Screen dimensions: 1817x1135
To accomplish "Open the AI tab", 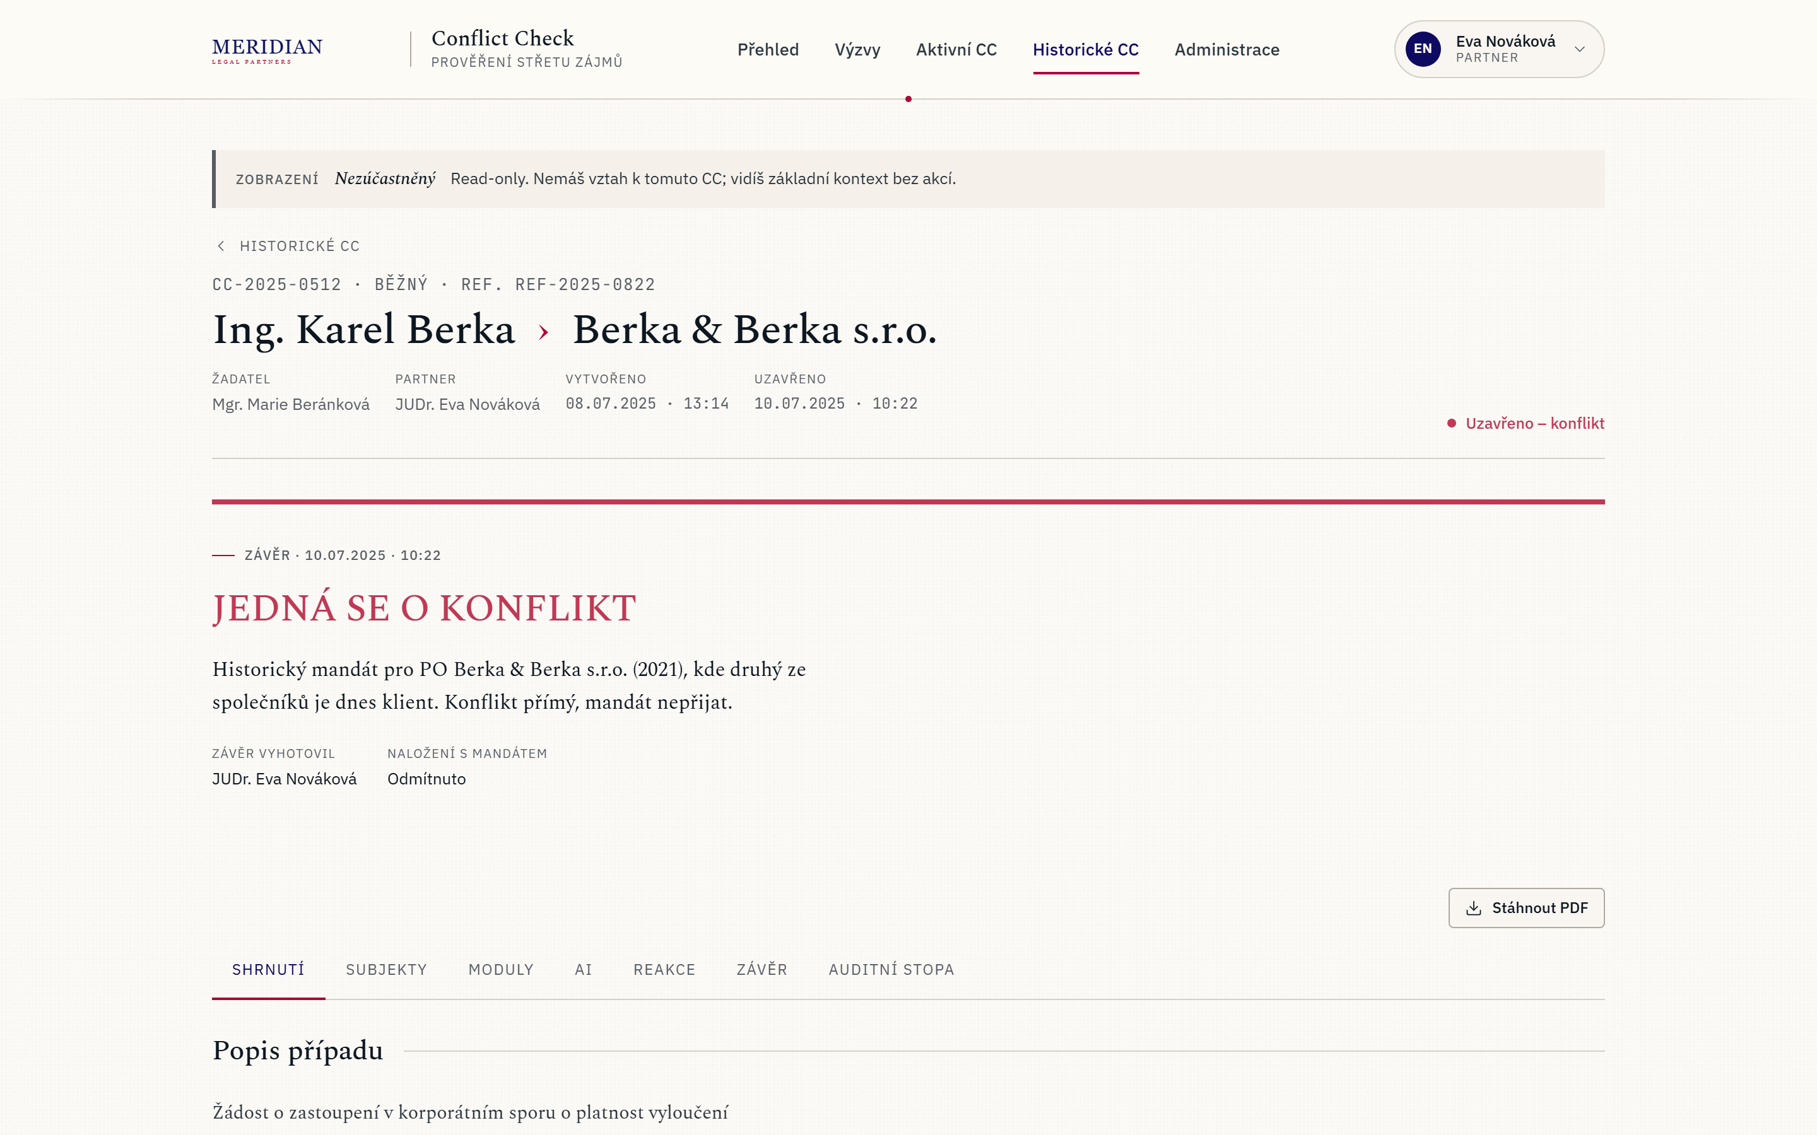I will (583, 970).
